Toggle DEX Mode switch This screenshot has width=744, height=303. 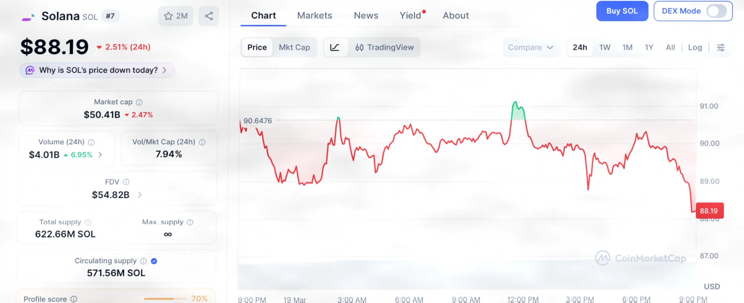[717, 11]
